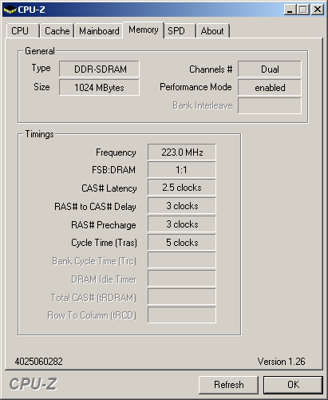Click the Refresh button
The width and height of the screenshot is (328, 400).
(x=228, y=385)
